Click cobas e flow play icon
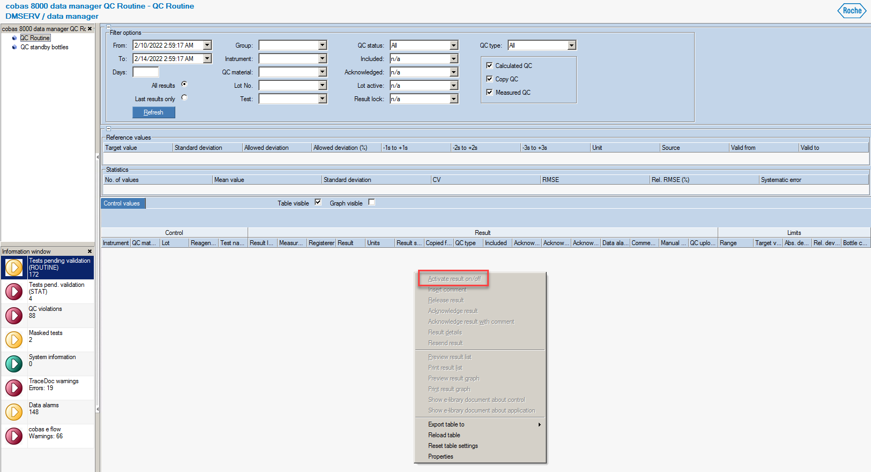Image resolution: width=871 pixels, height=472 pixels. click(14, 436)
